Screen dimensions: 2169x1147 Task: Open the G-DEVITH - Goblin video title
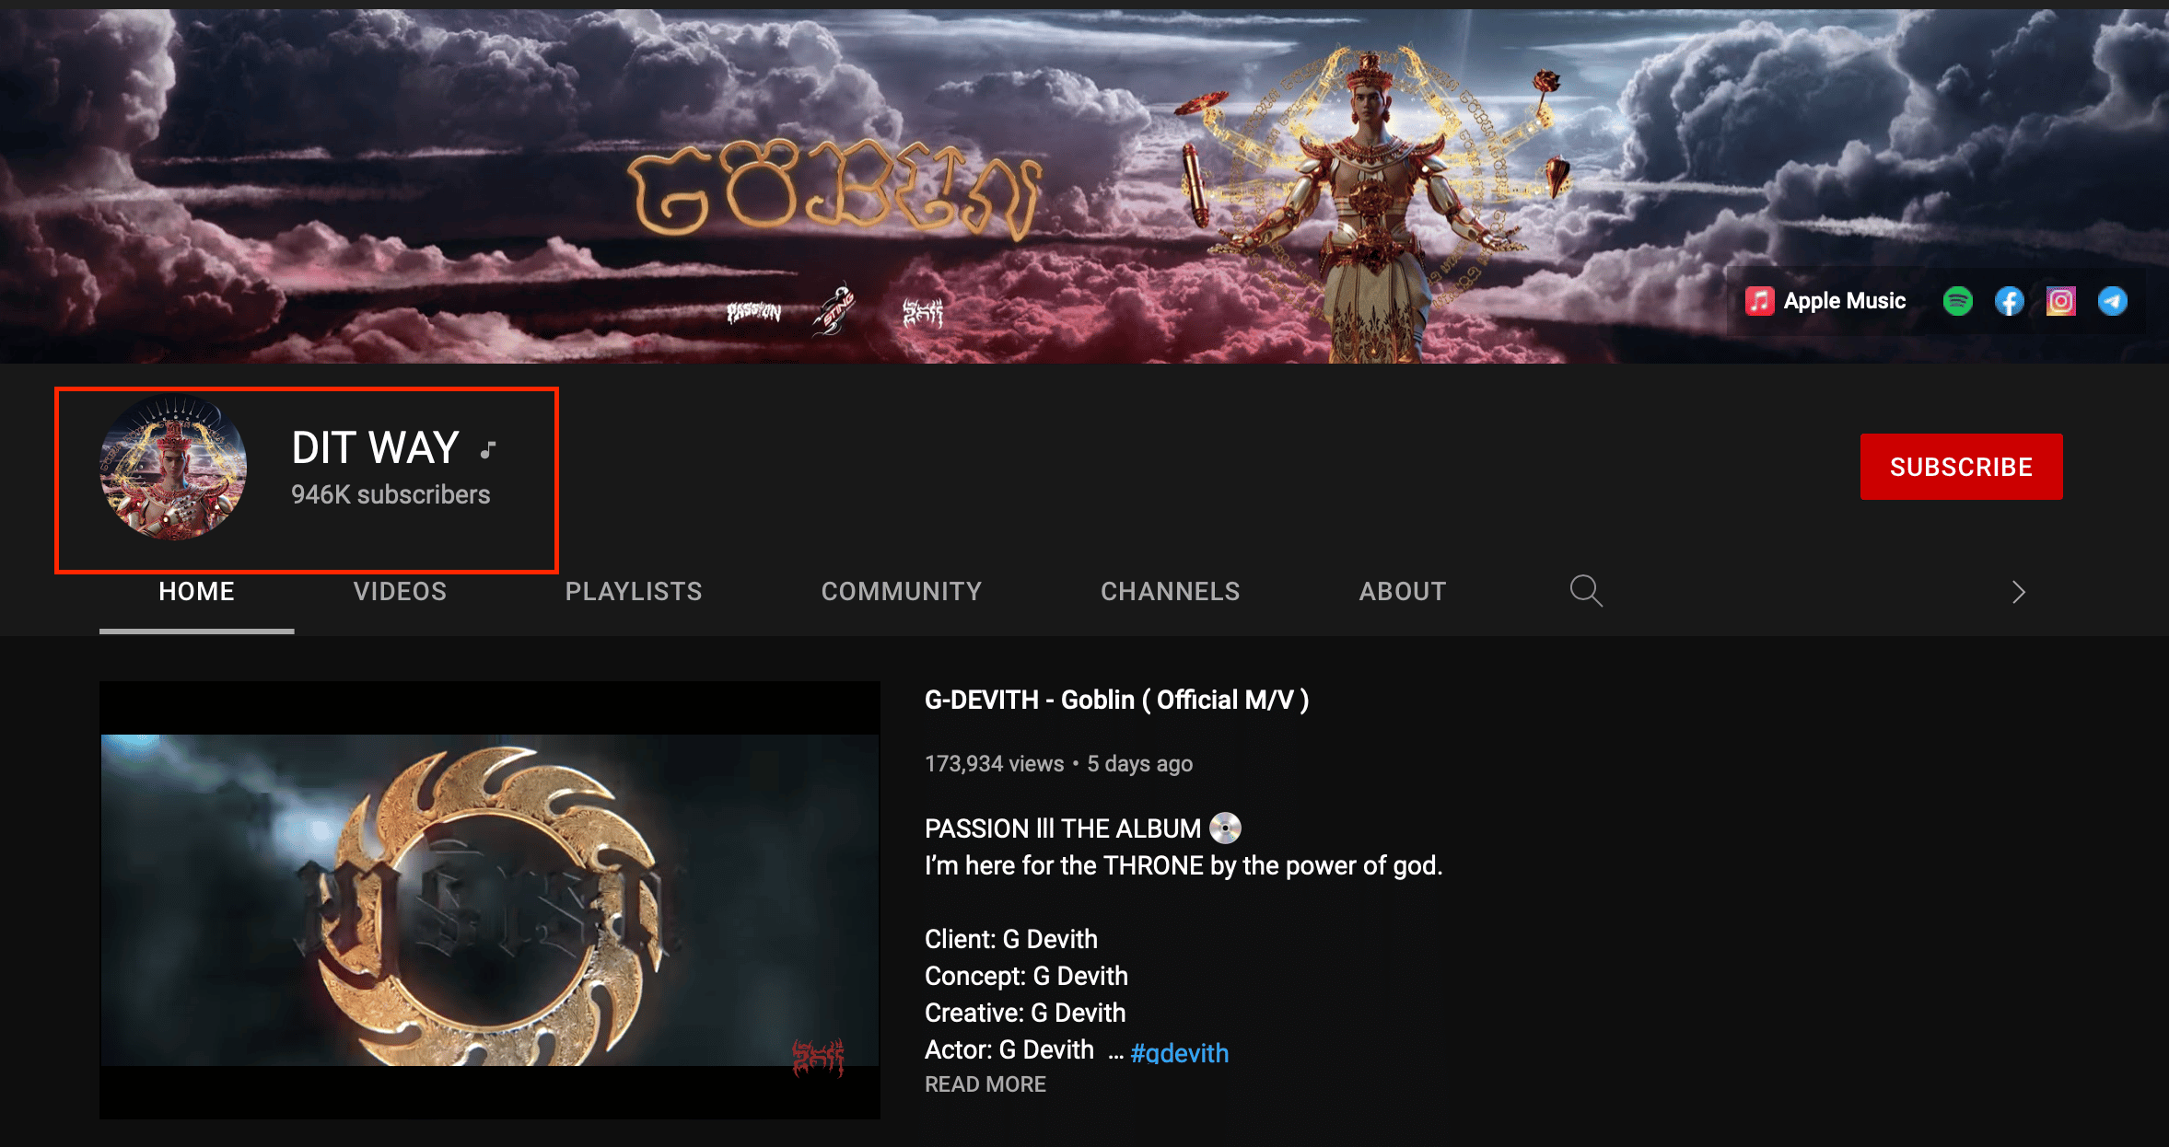tap(1116, 701)
